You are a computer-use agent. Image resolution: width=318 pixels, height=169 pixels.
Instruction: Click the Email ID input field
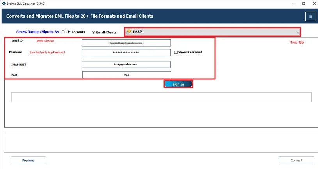coord(126,43)
